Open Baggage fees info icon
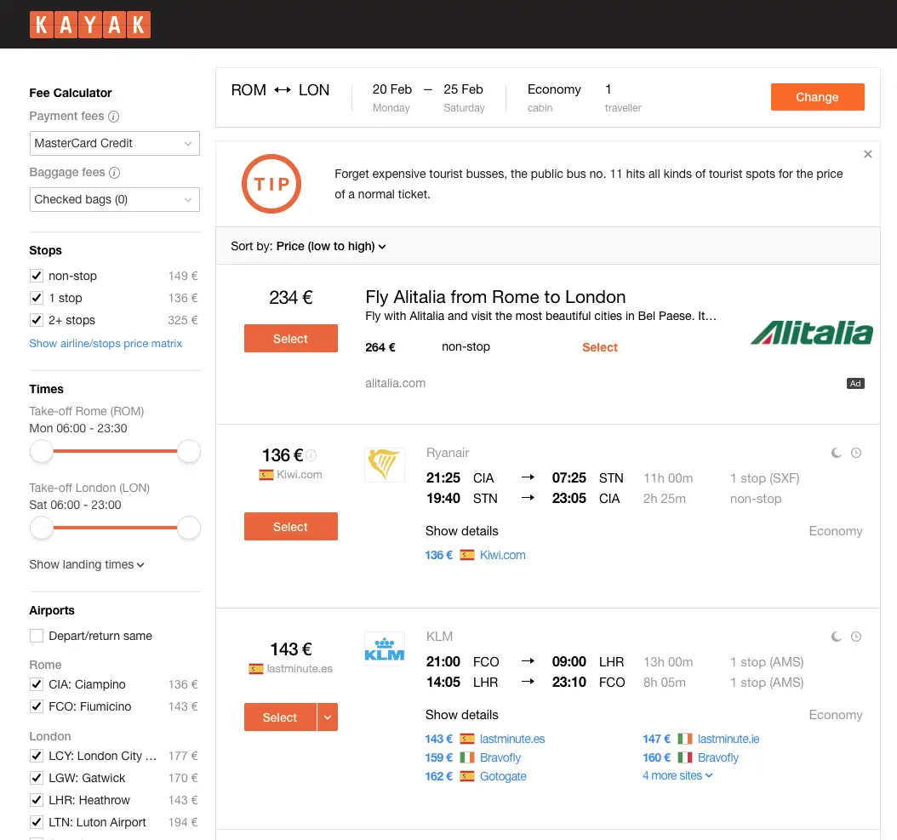Image resolution: width=897 pixels, height=840 pixels. [114, 172]
